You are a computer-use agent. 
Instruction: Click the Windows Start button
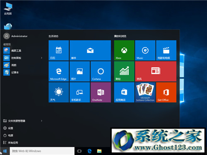5,151
